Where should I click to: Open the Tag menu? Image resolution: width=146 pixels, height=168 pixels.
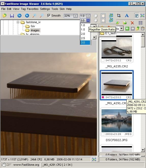23,9
